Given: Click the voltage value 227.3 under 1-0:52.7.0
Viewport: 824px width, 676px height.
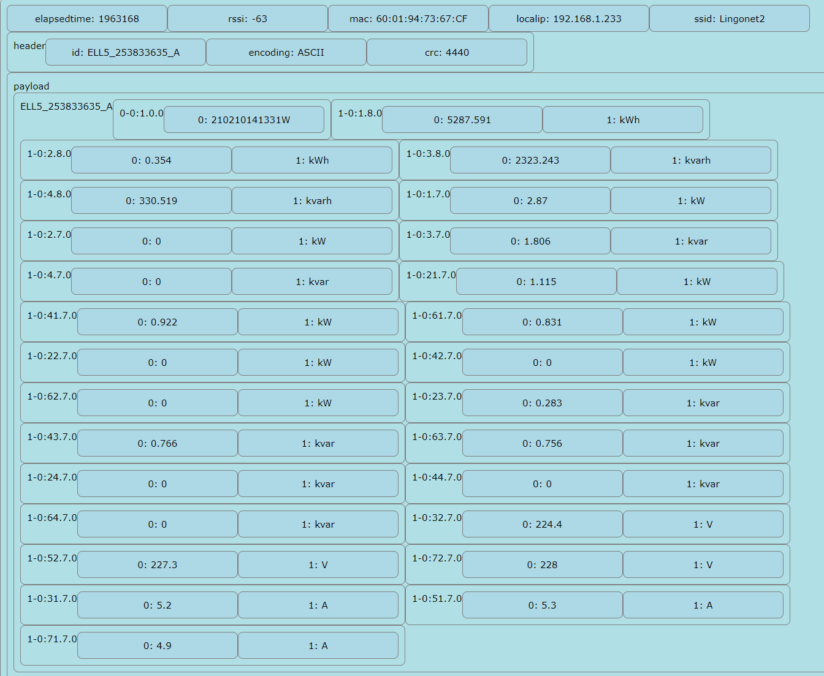Looking at the screenshot, I should pos(158,564).
